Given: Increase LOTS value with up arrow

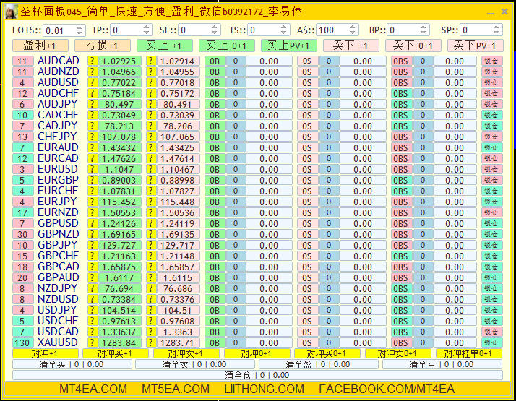Looking at the screenshot, I should click(x=79, y=27).
